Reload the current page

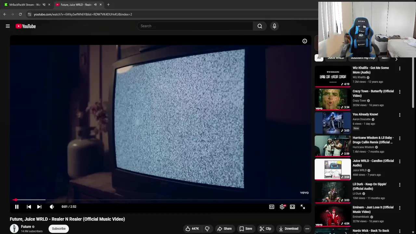coord(20,14)
